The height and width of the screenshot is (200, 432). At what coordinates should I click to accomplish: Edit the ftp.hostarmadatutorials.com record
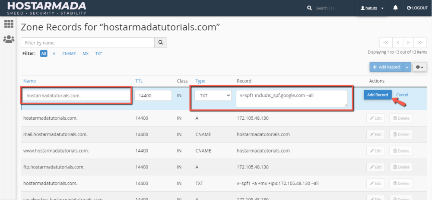click(x=375, y=167)
